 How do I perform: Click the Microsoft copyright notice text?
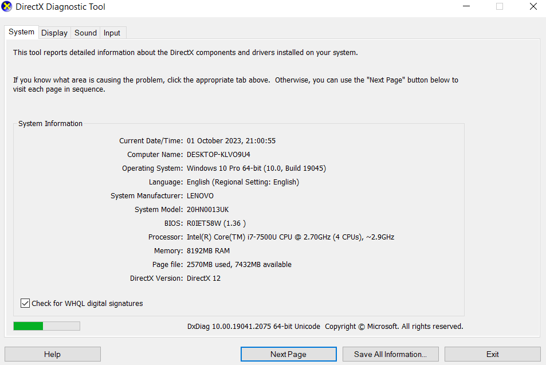(x=394, y=327)
